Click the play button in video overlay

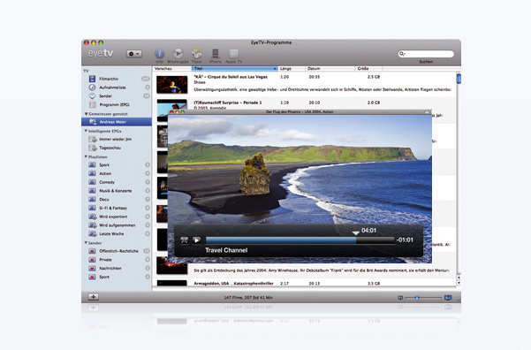[196, 240]
